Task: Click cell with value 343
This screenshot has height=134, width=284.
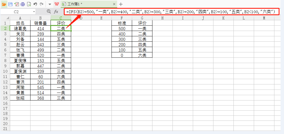Action: tap(40, 44)
